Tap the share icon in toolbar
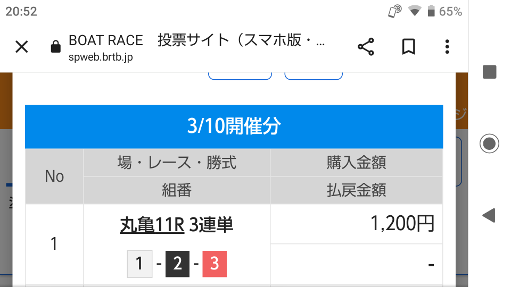 click(x=366, y=47)
